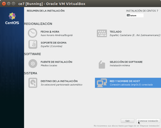161x128 pixels.
Task: Click the latam keyboard layout indicator
Action: 135,15
